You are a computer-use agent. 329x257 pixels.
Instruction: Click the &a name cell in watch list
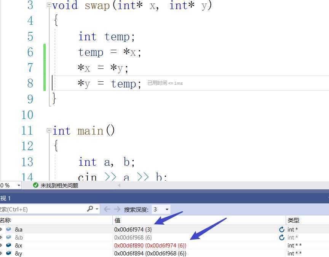point(19,230)
